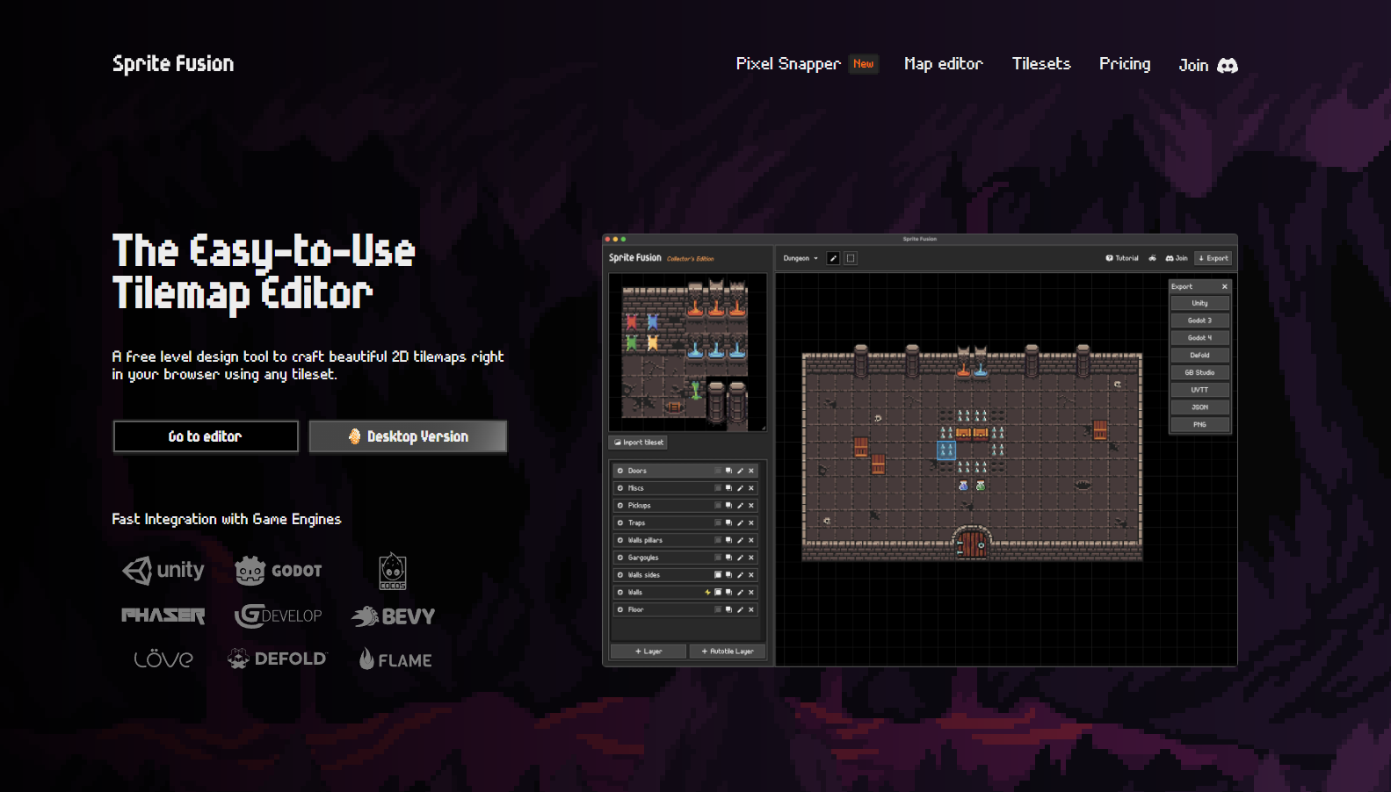1391x792 pixels.
Task: Click the lightning autotile icon on Walls layer
Action: click(707, 593)
